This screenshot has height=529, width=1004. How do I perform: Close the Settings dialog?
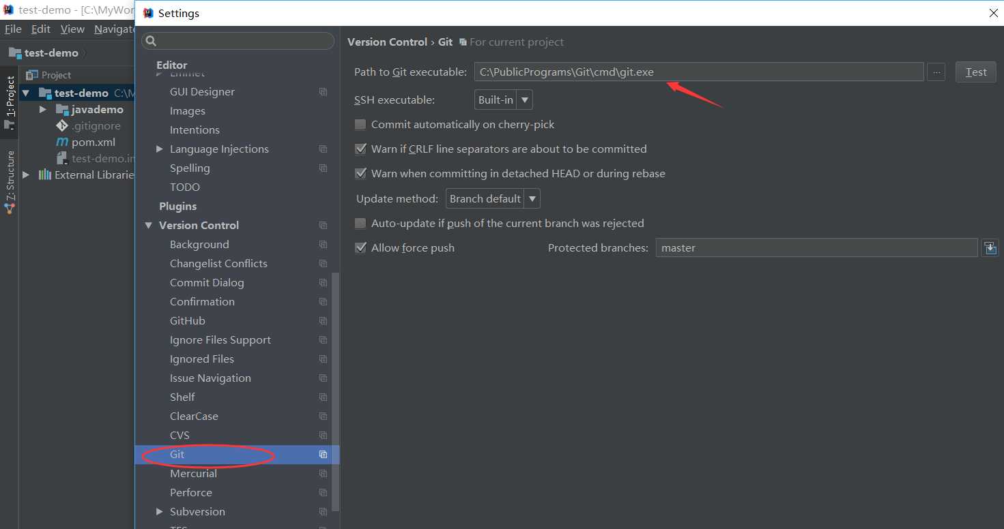pos(993,13)
